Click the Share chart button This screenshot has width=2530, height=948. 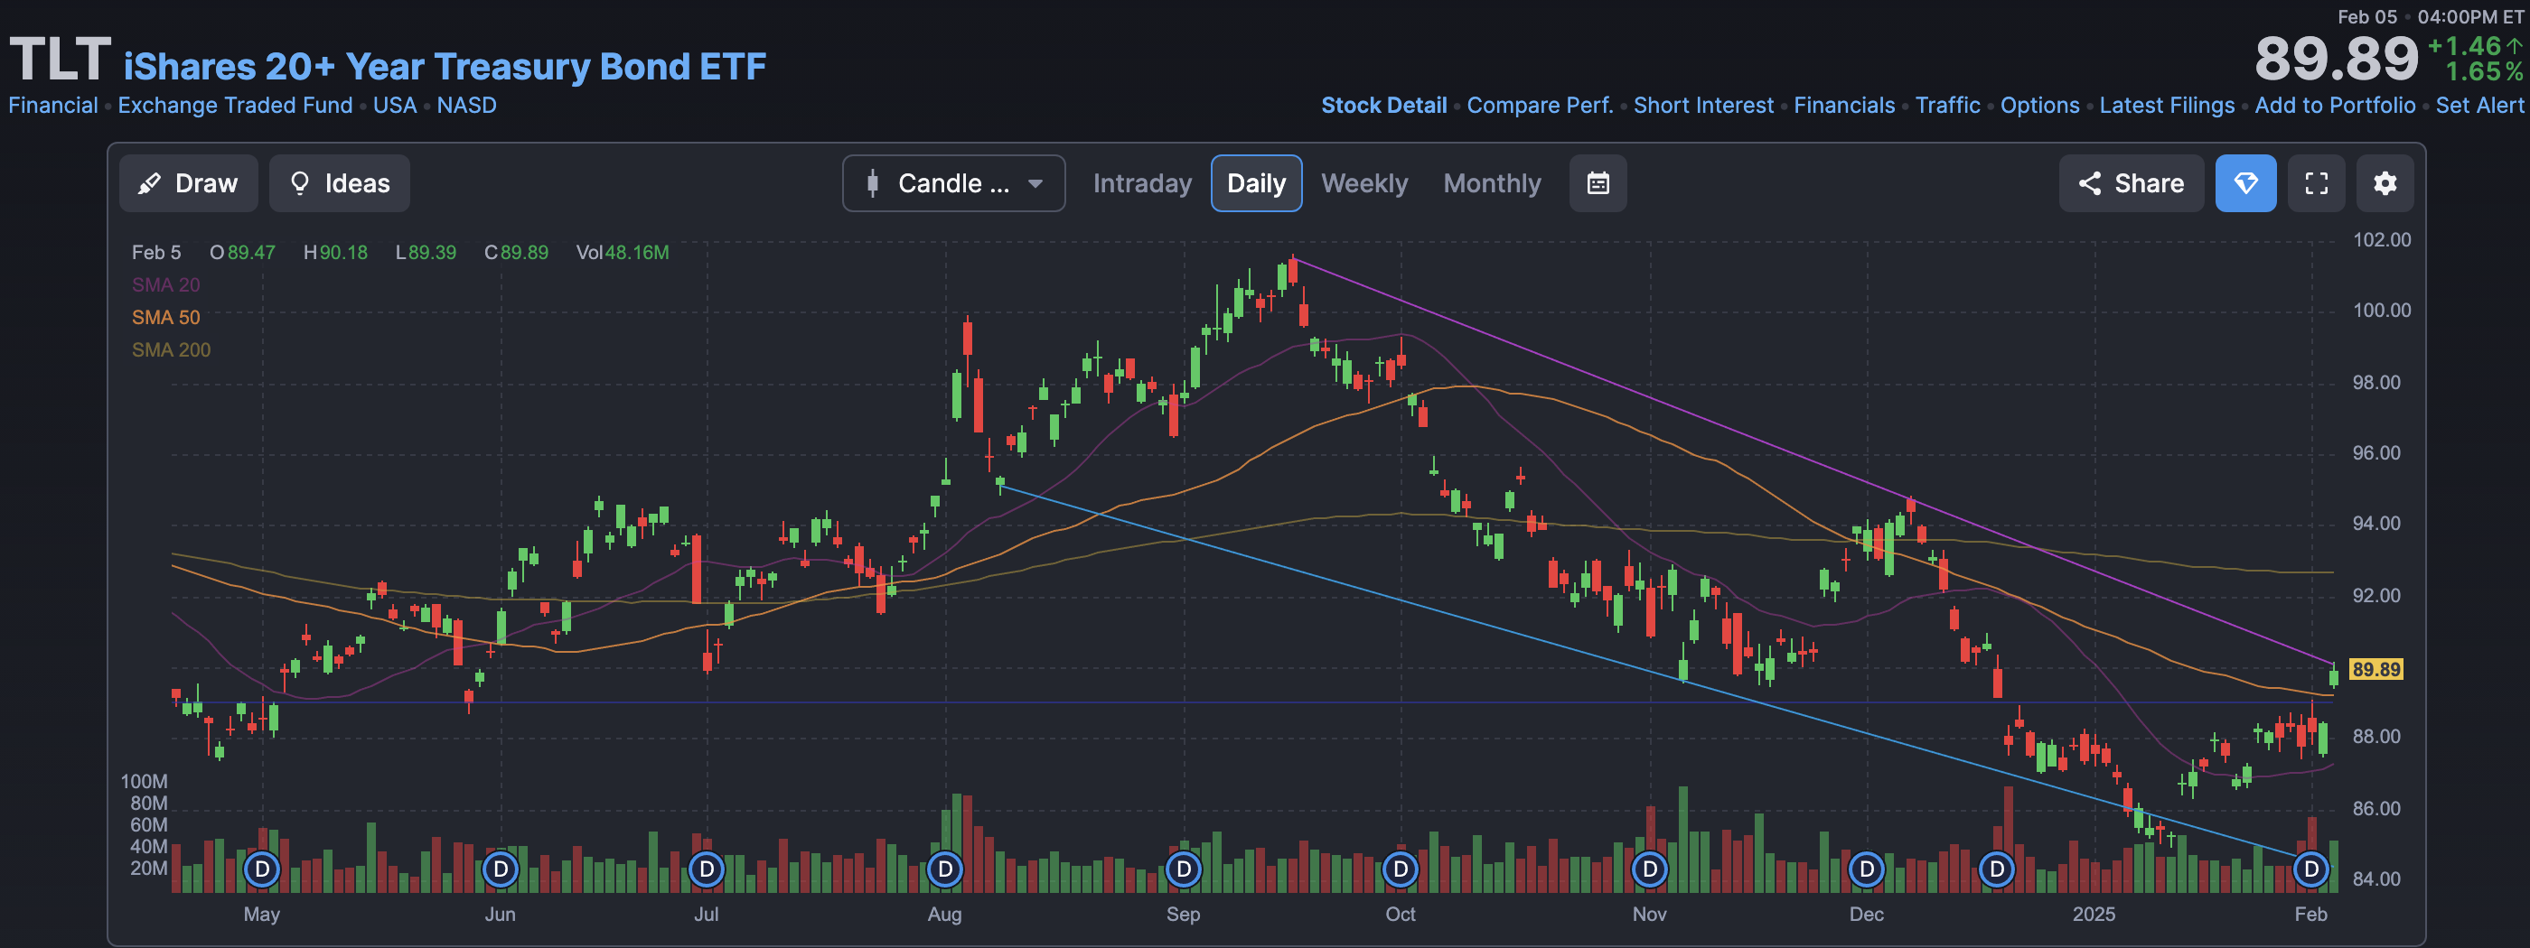click(x=2132, y=183)
